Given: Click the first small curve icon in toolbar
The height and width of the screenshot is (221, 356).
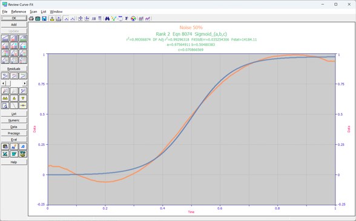Looking at the screenshot, I should point(66,19).
